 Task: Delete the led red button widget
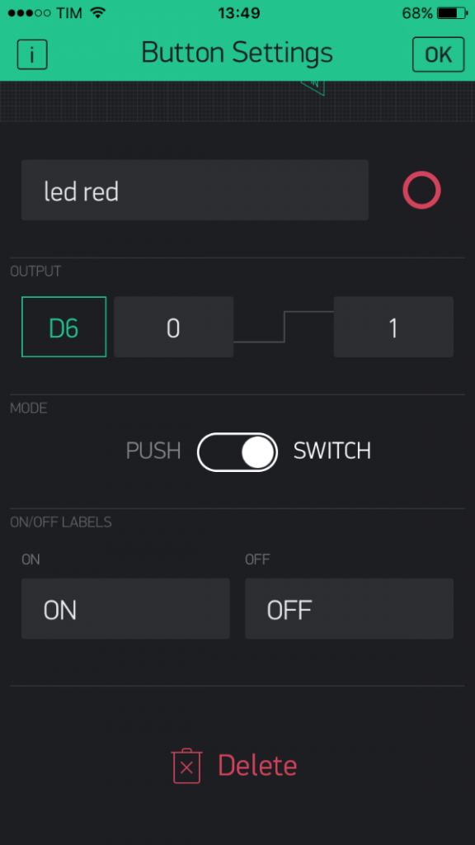tap(256, 766)
